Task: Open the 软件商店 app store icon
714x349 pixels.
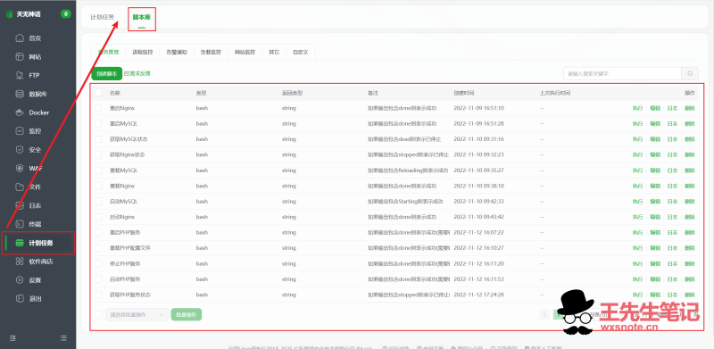Action: pos(20,262)
